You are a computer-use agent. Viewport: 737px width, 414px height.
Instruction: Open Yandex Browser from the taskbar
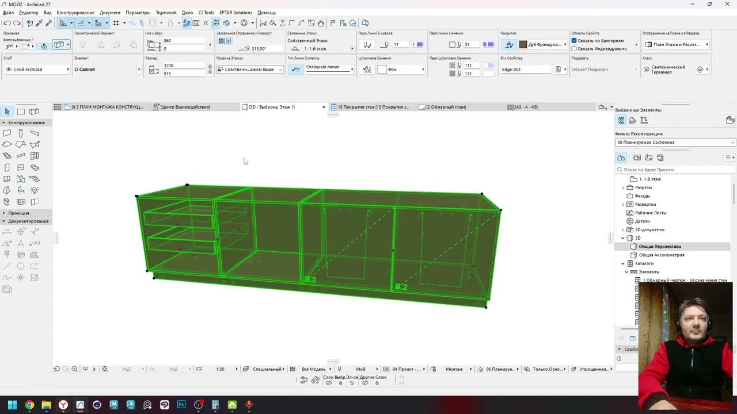(x=63, y=405)
